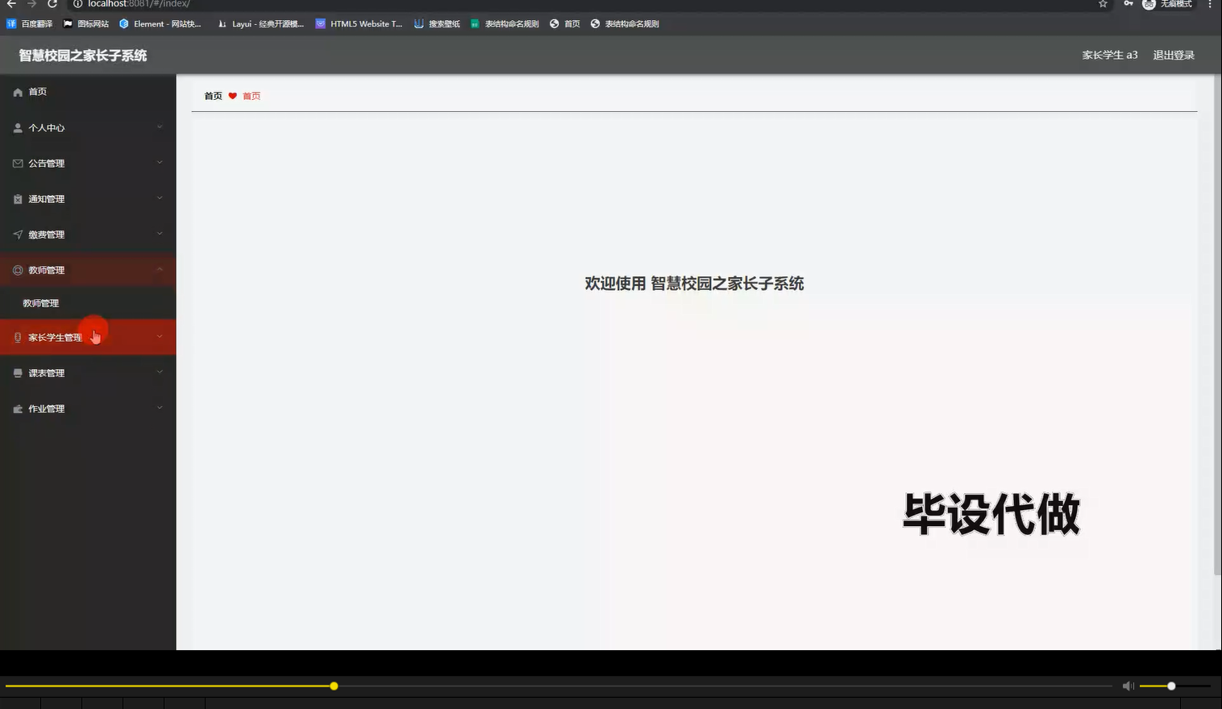Click the red heart icon in breadcrumb
Screen dimensions: 1222x709
(x=233, y=95)
